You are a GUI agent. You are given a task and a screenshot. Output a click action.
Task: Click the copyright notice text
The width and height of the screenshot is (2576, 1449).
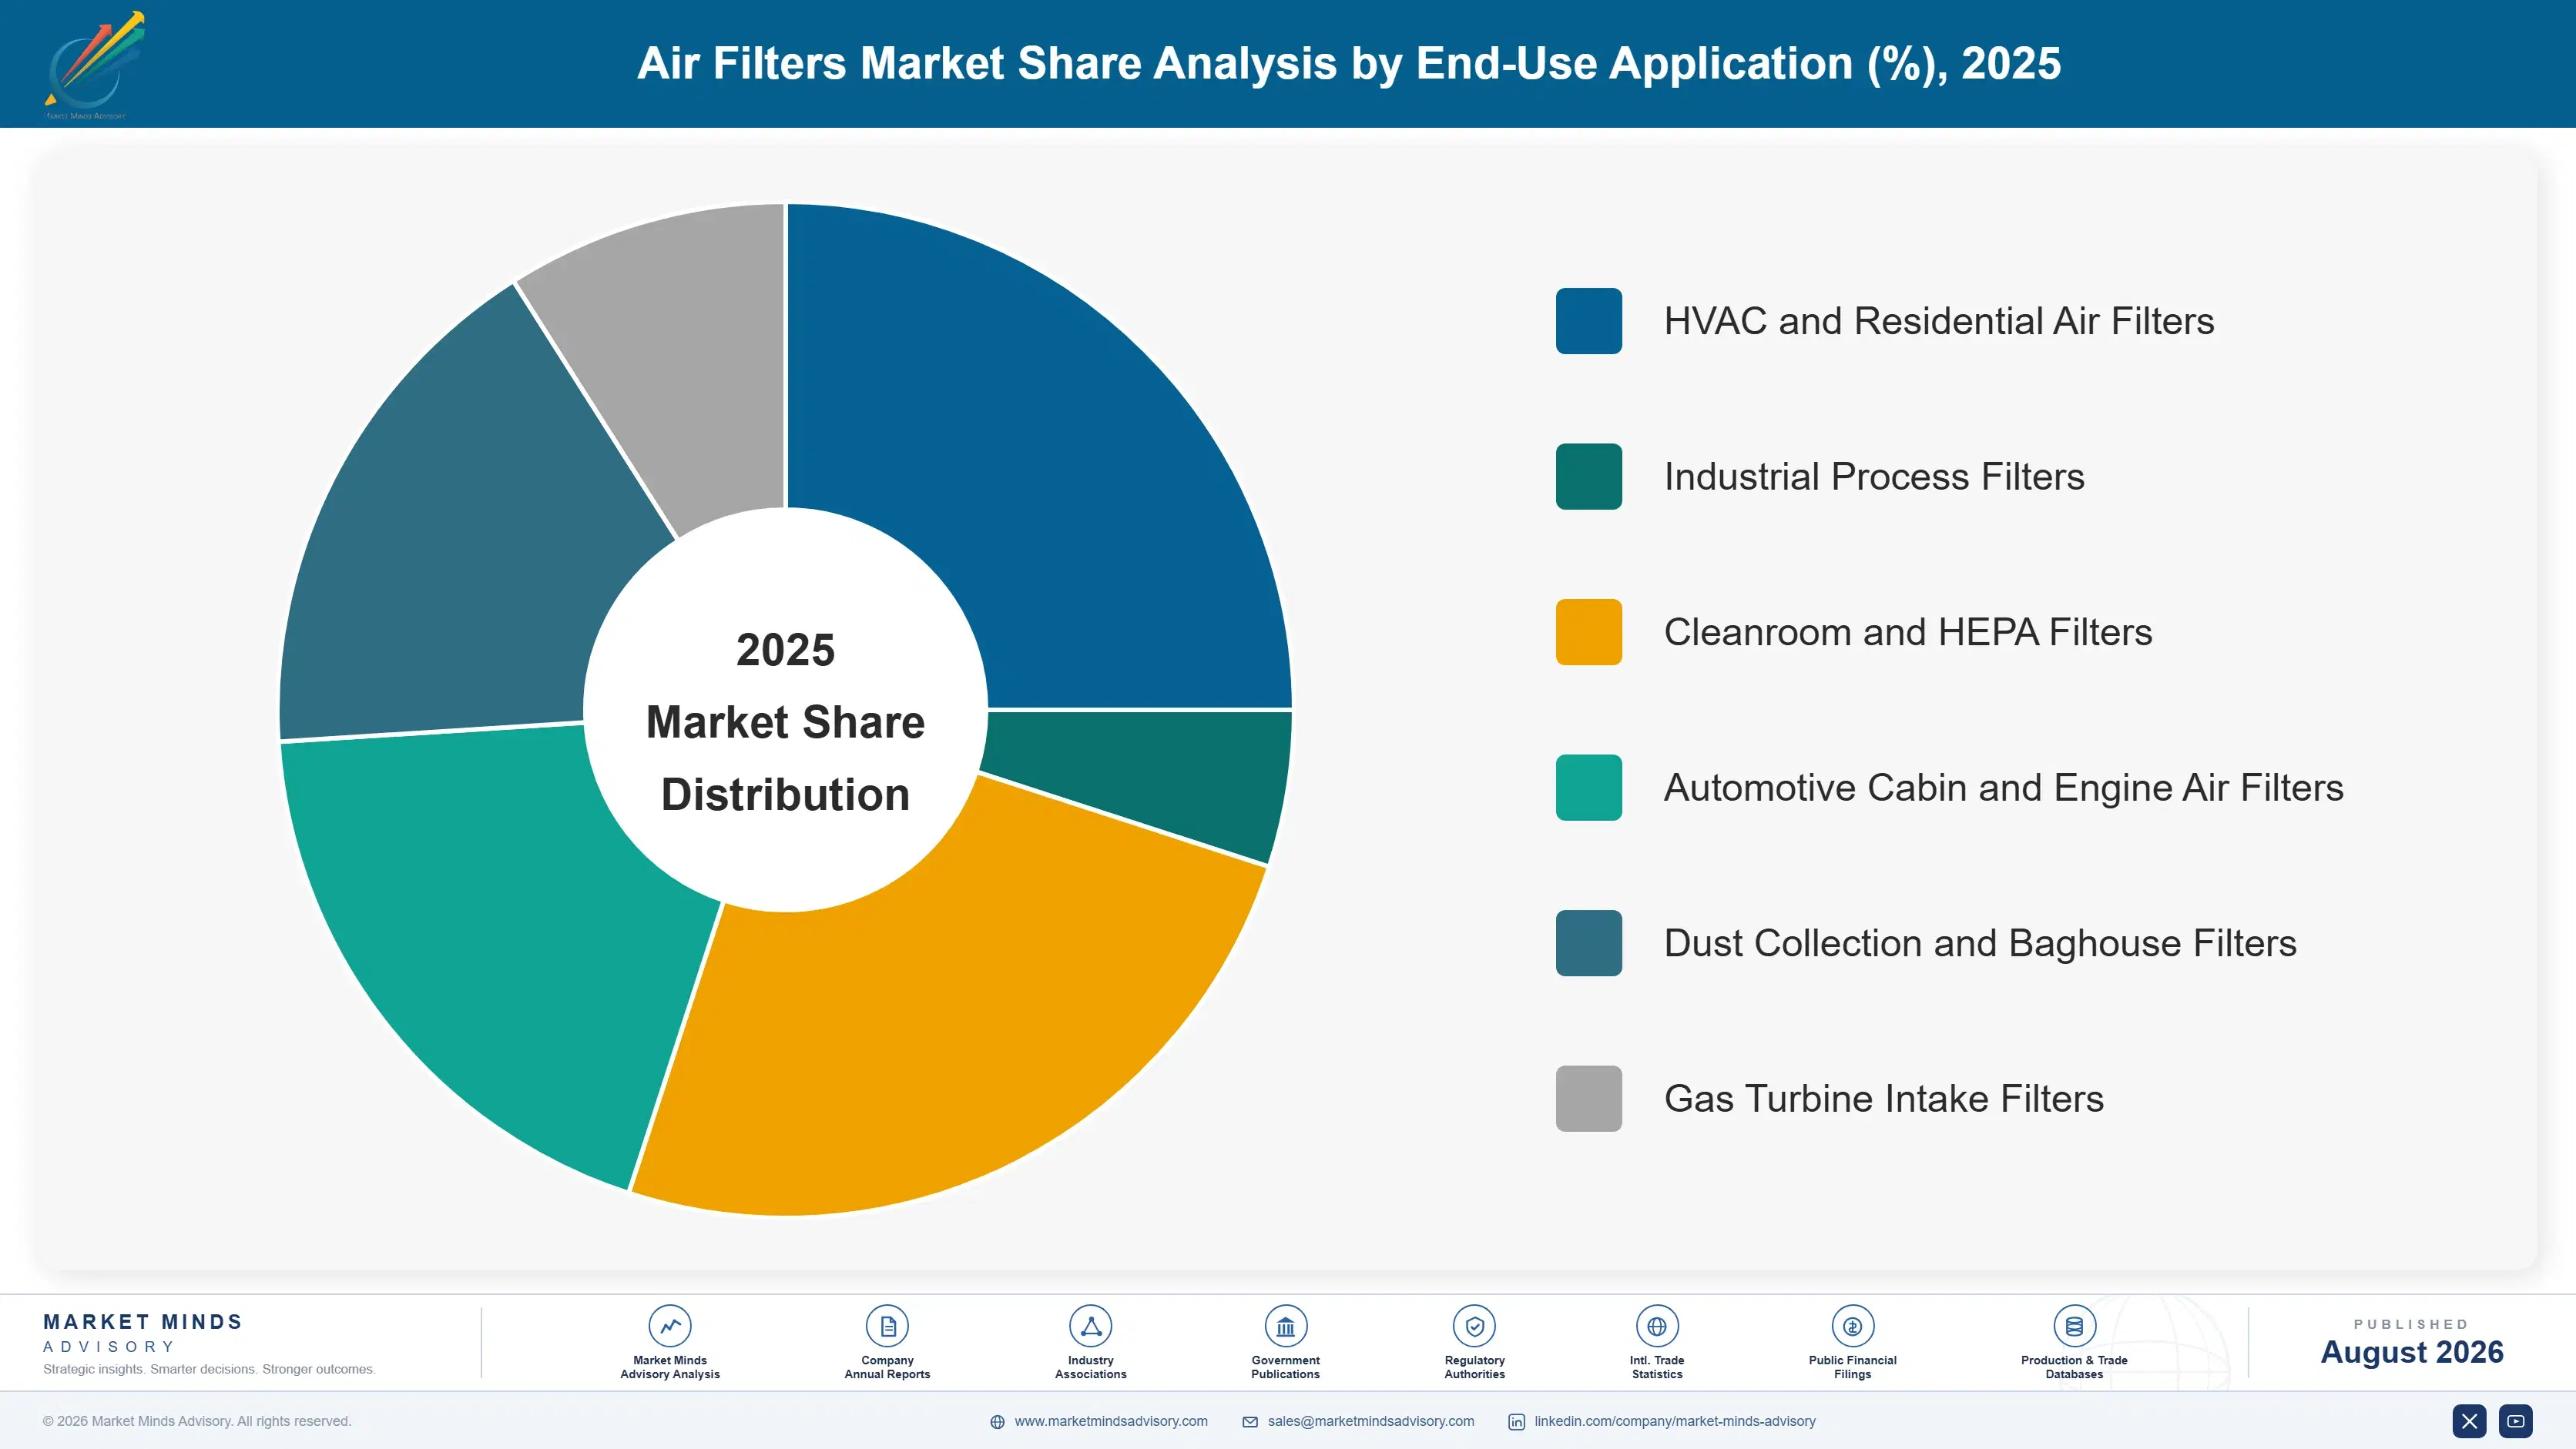pos(197,1421)
